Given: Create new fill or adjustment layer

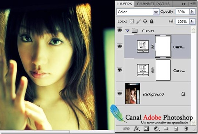Looking at the screenshot, I should point(157,129).
